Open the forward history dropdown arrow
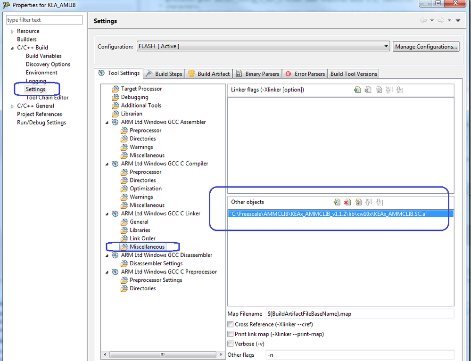The width and height of the screenshot is (471, 361). (x=449, y=20)
